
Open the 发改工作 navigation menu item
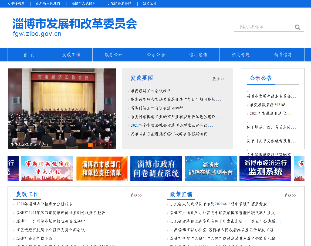coord(71,55)
